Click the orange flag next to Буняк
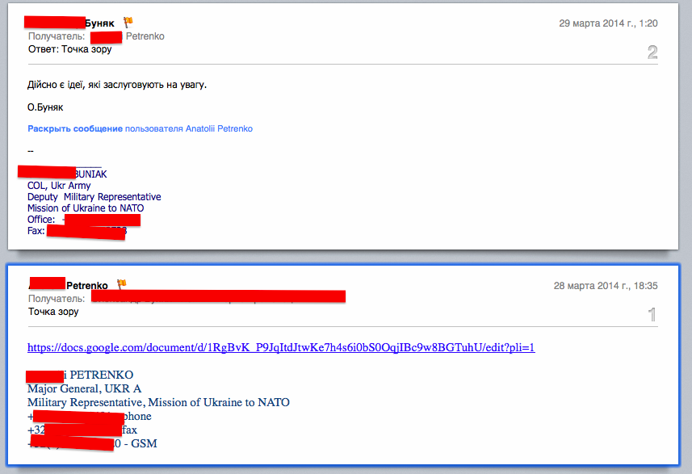 pyautogui.click(x=128, y=22)
